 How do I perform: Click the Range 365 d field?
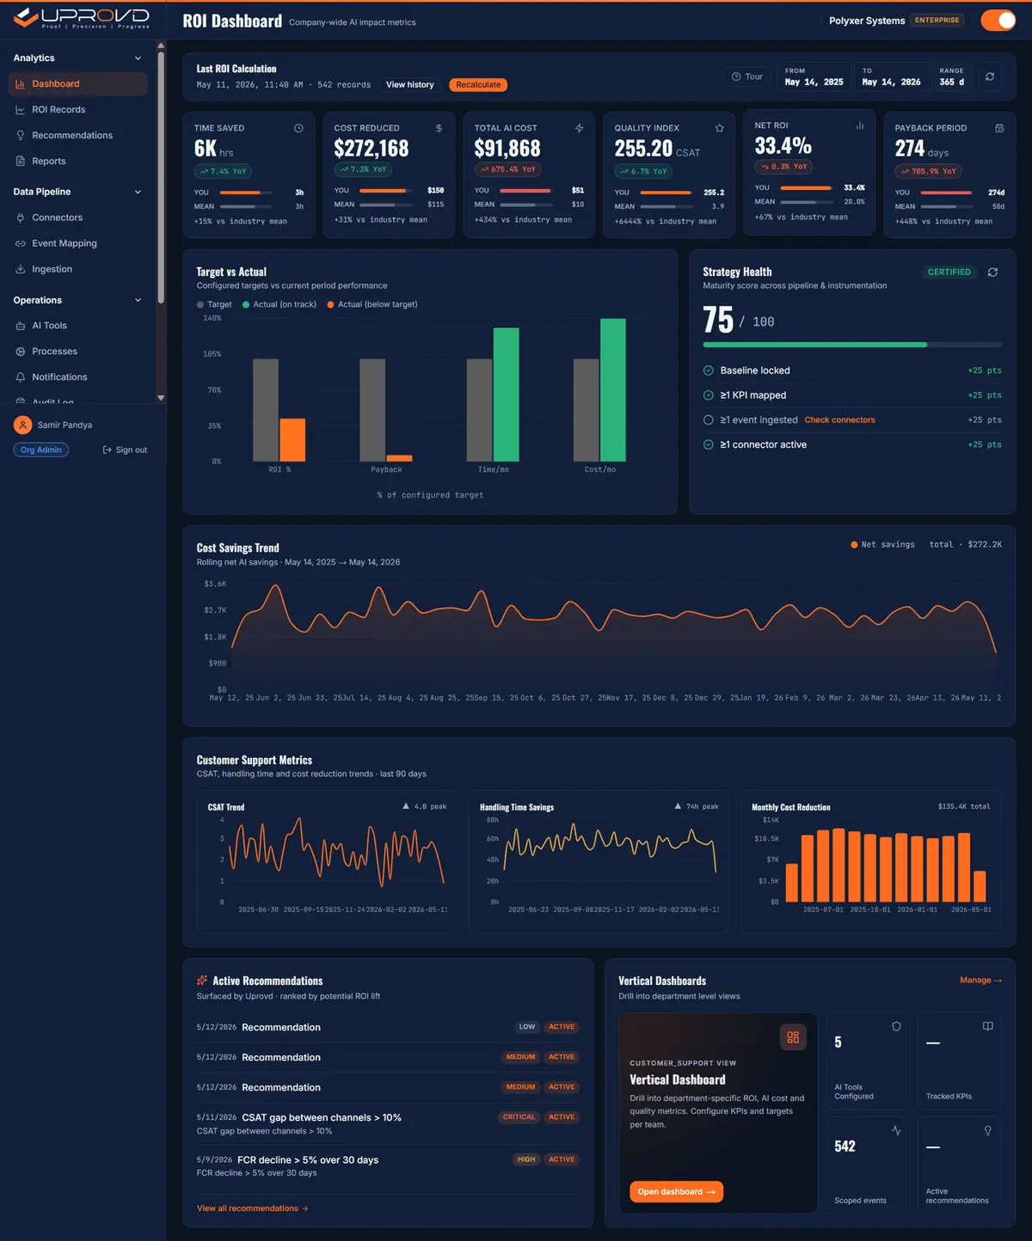pyautogui.click(x=952, y=76)
